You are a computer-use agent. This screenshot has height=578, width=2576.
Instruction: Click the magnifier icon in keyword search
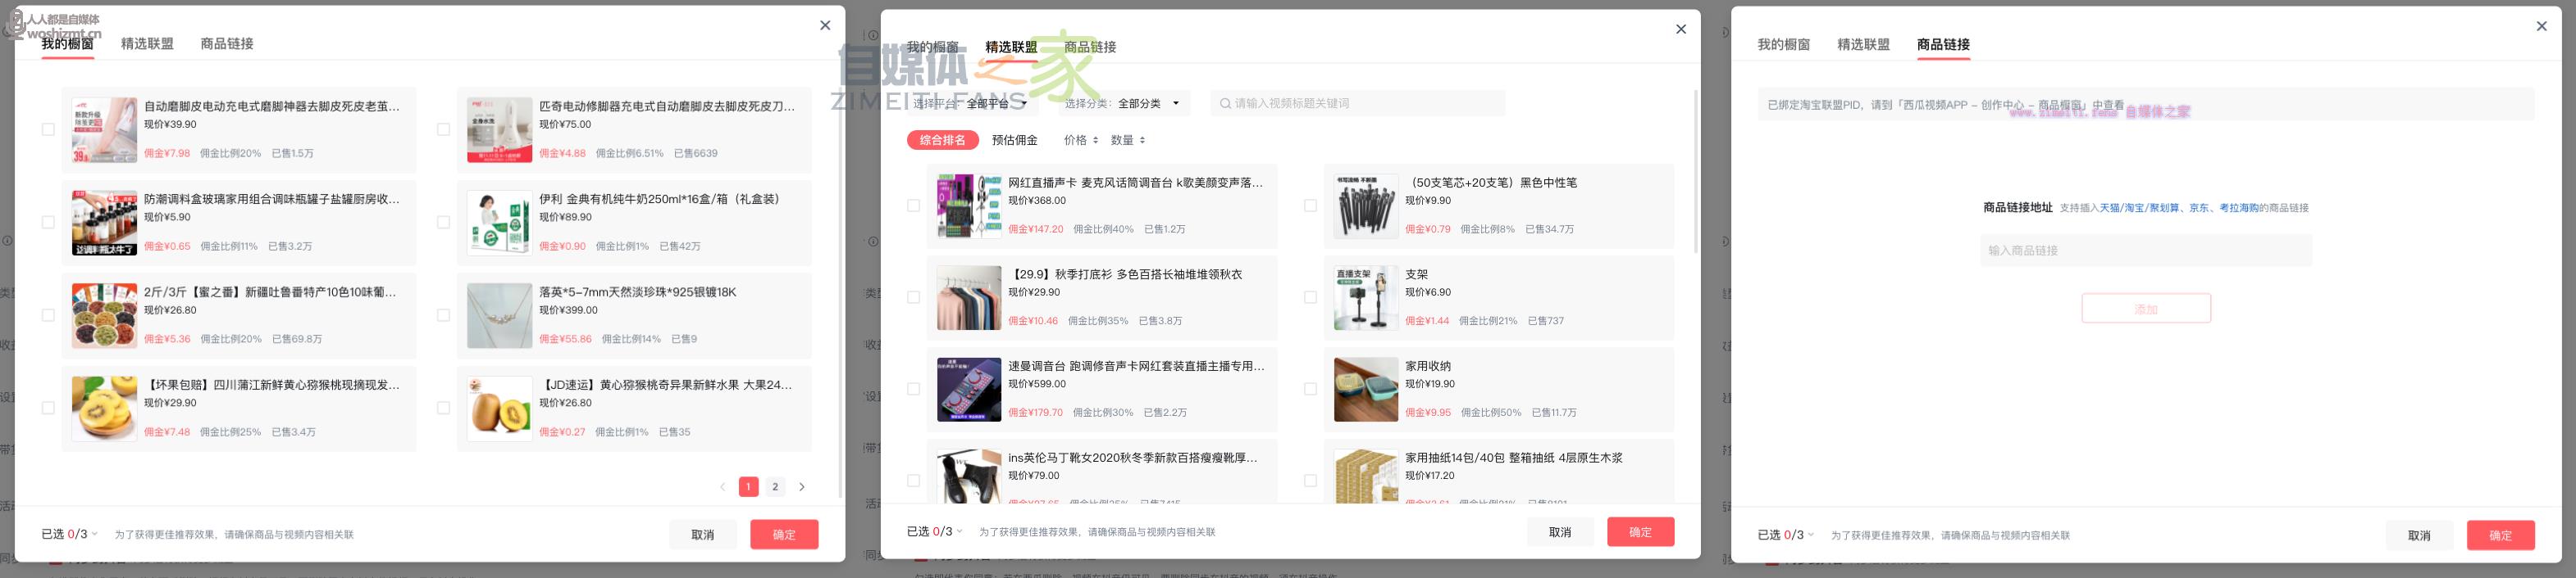[x=1224, y=104]
